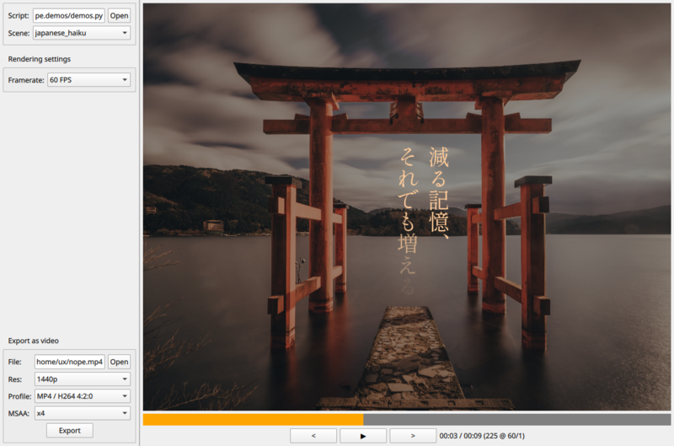Image resolution: width=674 pixels, height=446 pixels.
Task: Seek on the orange playback progress bar
Action: [x=407, y=419]
